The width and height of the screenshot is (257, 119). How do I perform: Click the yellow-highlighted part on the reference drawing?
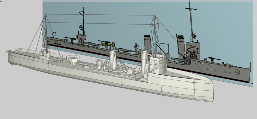pos(108,44)
